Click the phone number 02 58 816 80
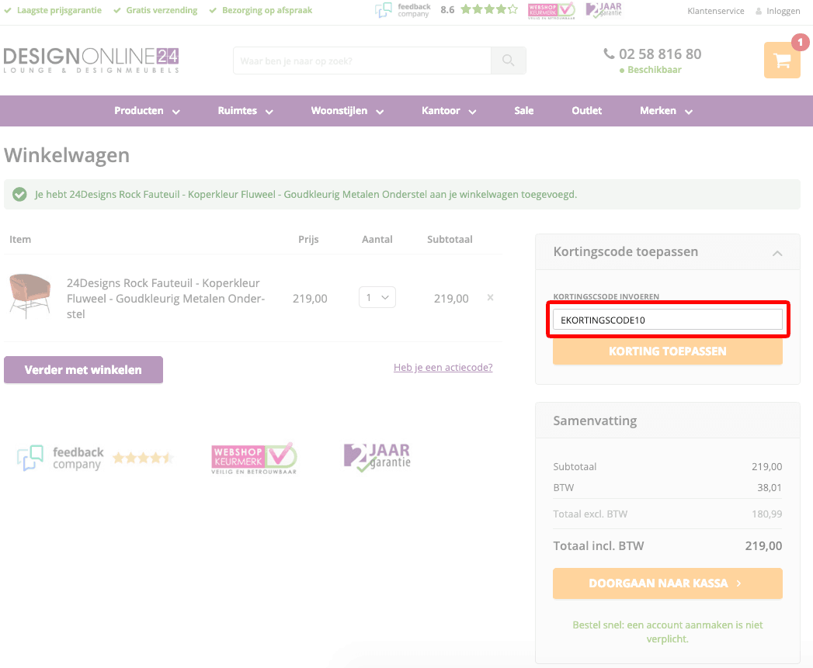Screen dimensions: 813x668 [x=660, y=54]
